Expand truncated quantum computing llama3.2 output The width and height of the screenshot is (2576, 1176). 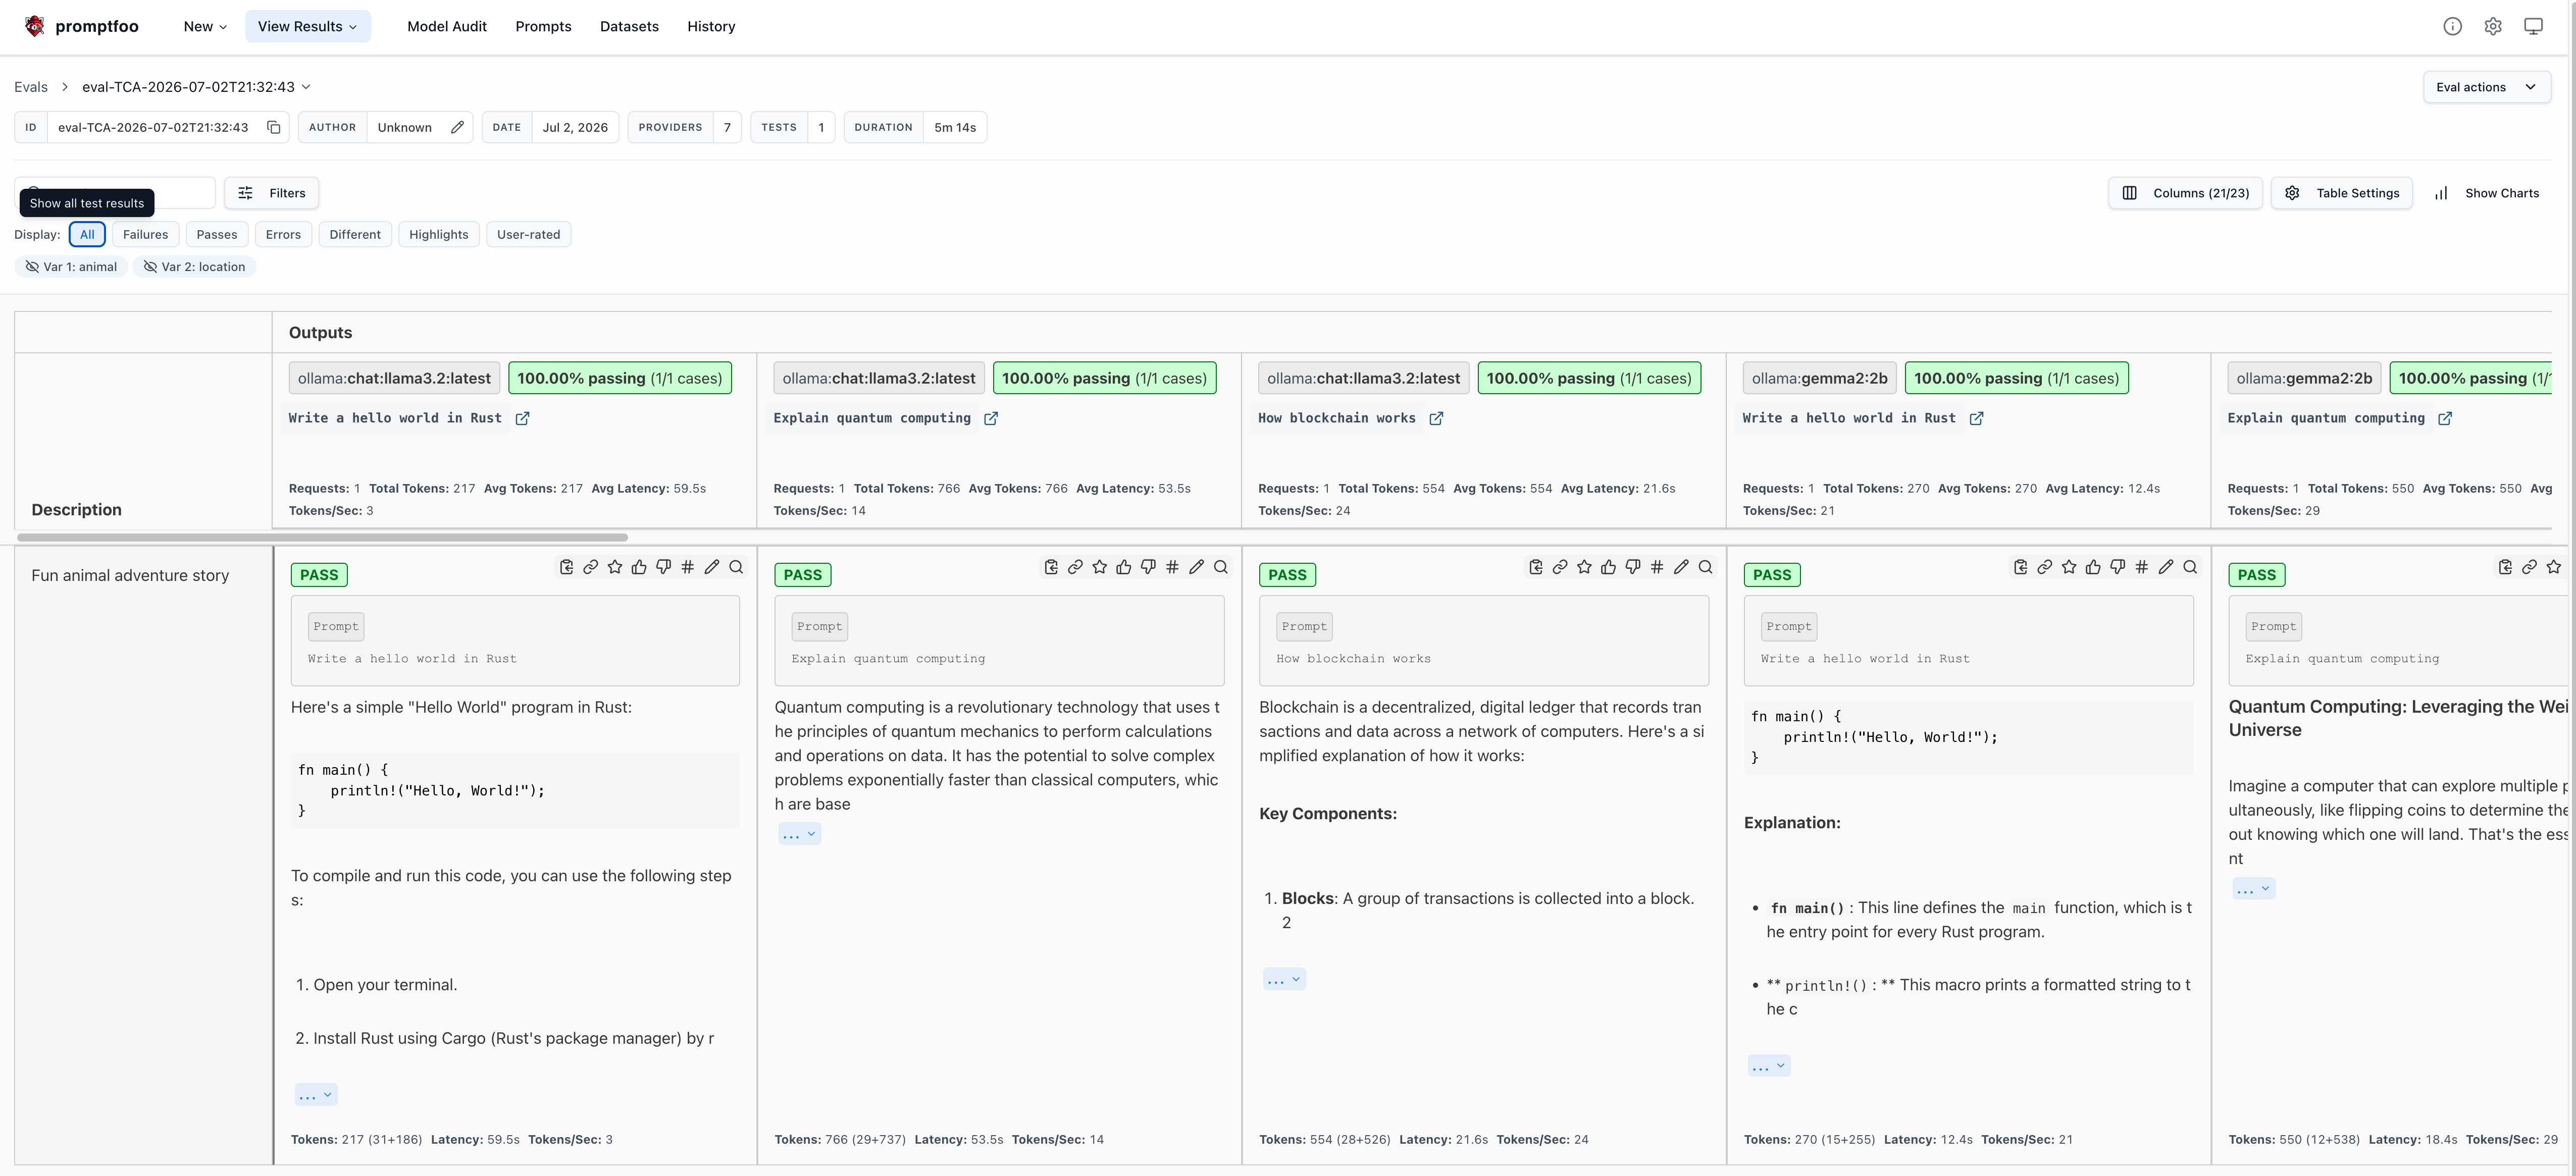(x=800, y=834)
